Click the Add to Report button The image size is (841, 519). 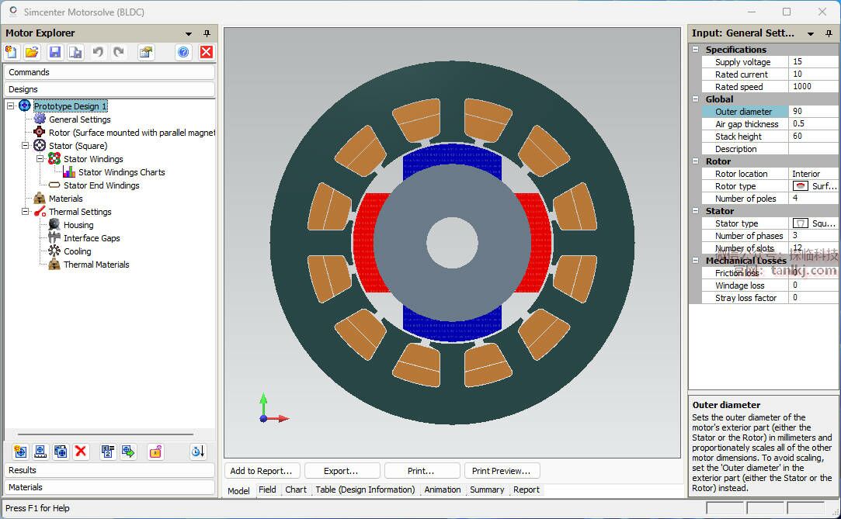(x=262, y=471)
